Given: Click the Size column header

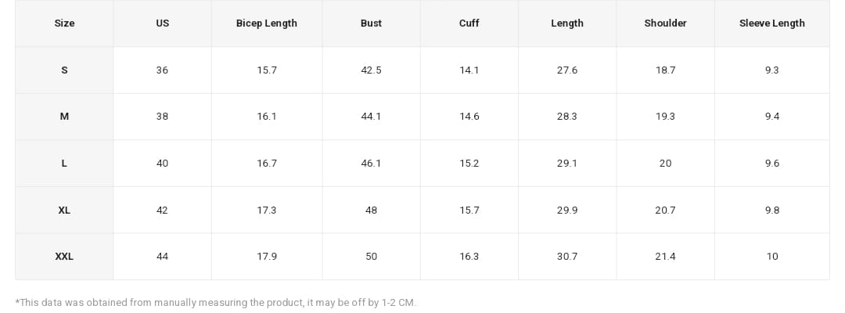Looking at the screenshot, I should [x=64, y=23].
